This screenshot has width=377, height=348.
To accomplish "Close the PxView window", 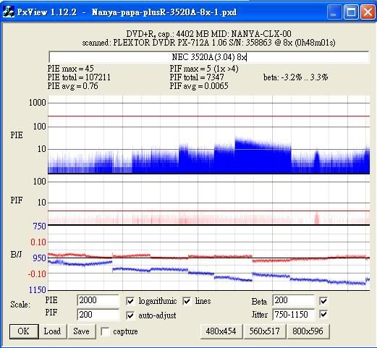I will click(368, 12).
